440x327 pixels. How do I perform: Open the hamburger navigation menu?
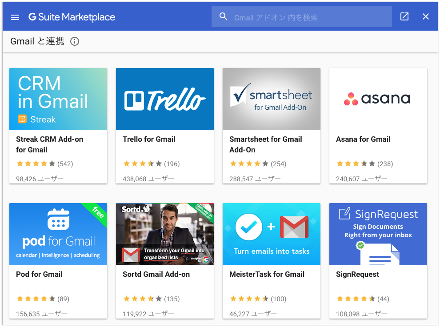pyautogui.click(x=15, y=17)
